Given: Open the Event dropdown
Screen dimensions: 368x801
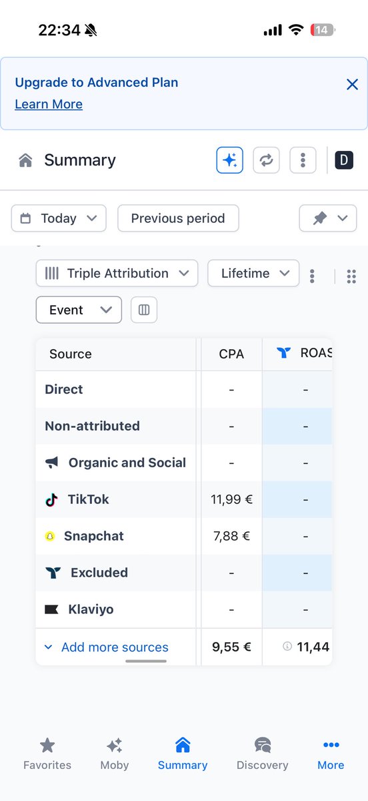Looking at the screenshot, I should pos(79,310).
